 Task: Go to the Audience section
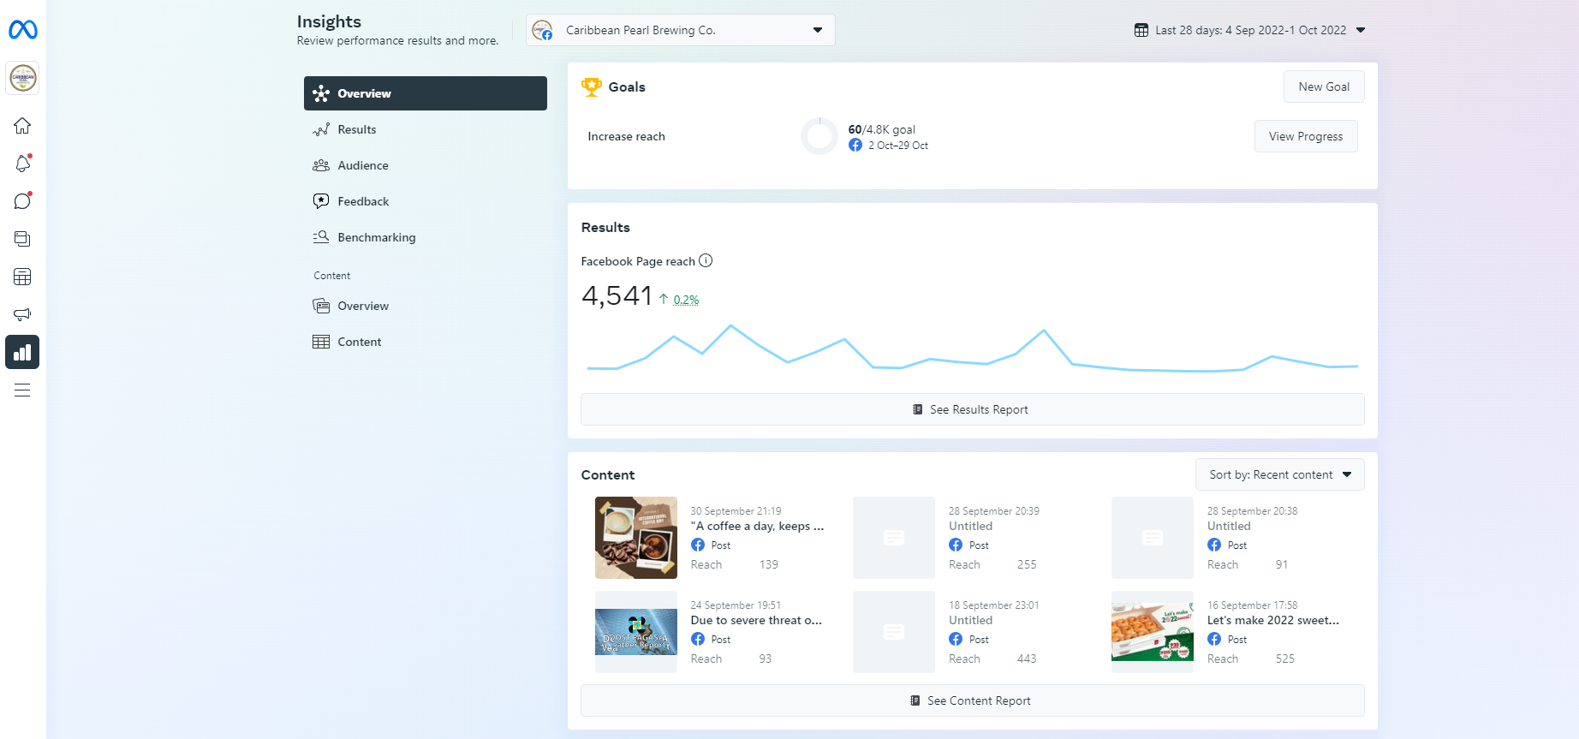[426, 165]
